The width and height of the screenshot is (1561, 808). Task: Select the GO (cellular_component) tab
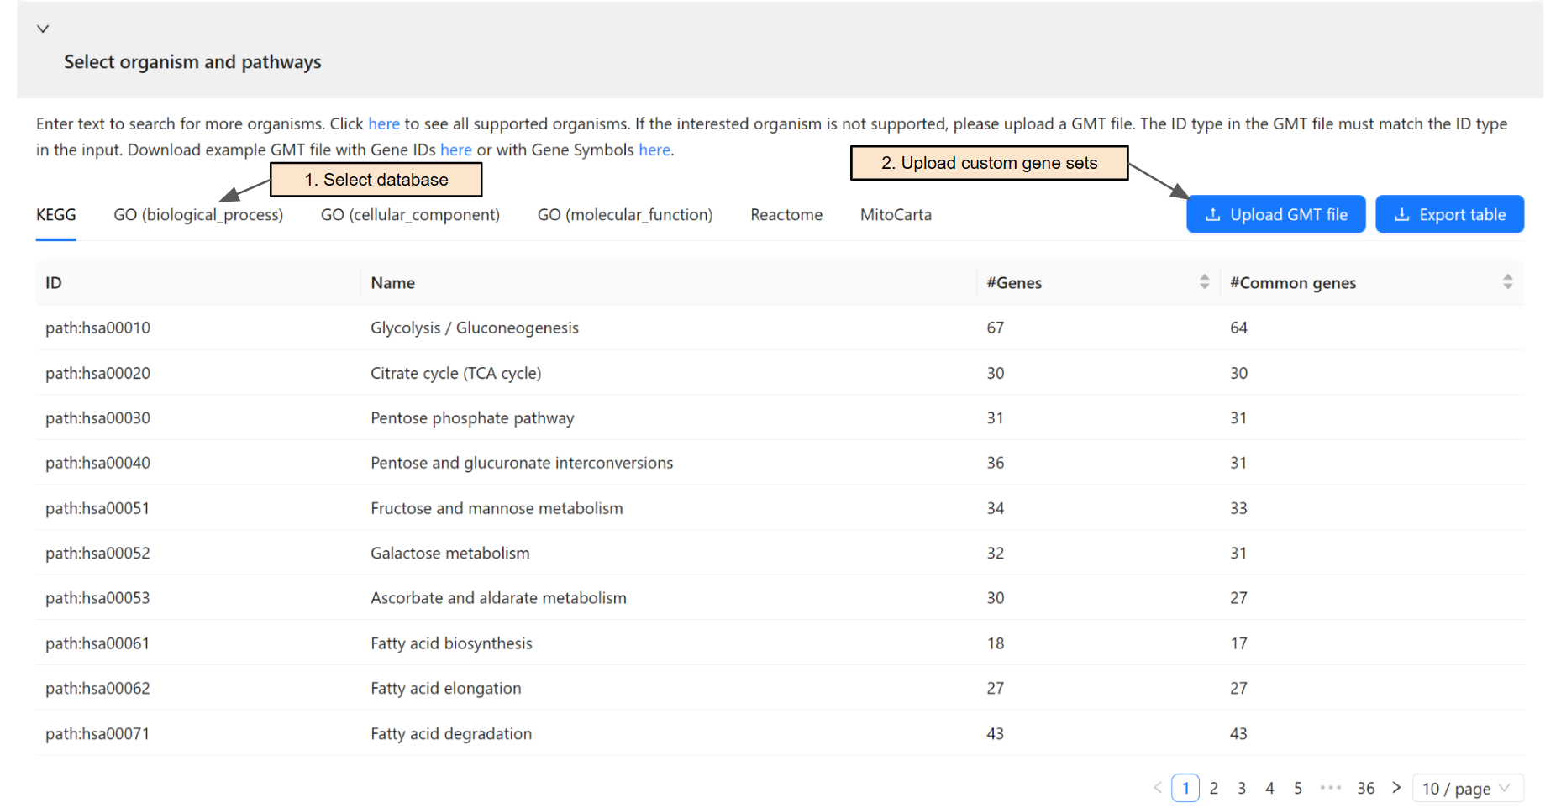pos(409,214)
